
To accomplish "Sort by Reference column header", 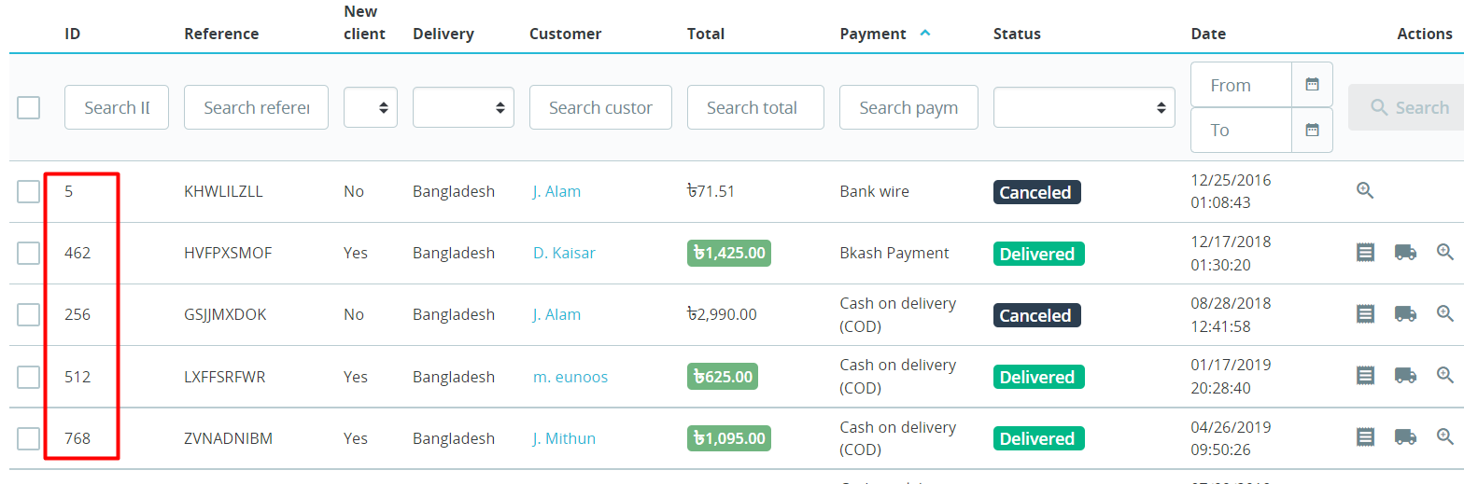I will [221, 34].
